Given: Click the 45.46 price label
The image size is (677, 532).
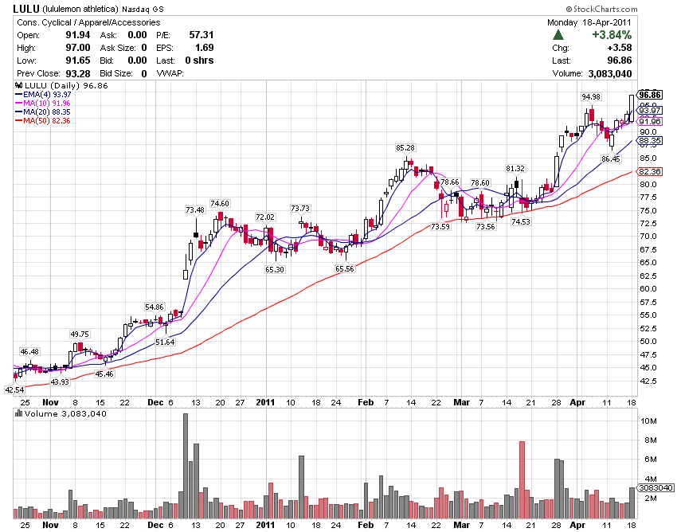Looking at the screenshot, I should pos(104,374).
